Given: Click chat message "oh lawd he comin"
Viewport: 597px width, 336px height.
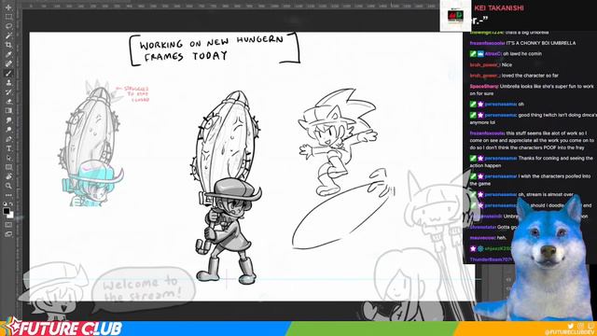Looking at the screenshot, I should point(522,54).
